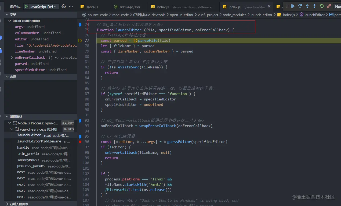Click the bookmark marker on line 92
The height and width of the screenshot is (206, 341).
(x=80, y=121)
